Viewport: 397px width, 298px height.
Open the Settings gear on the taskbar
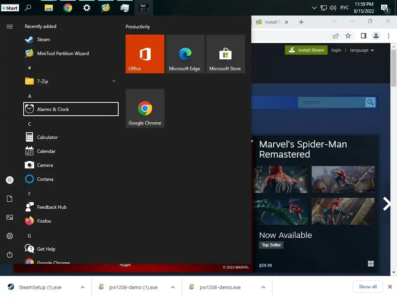[x=86, y=8]
